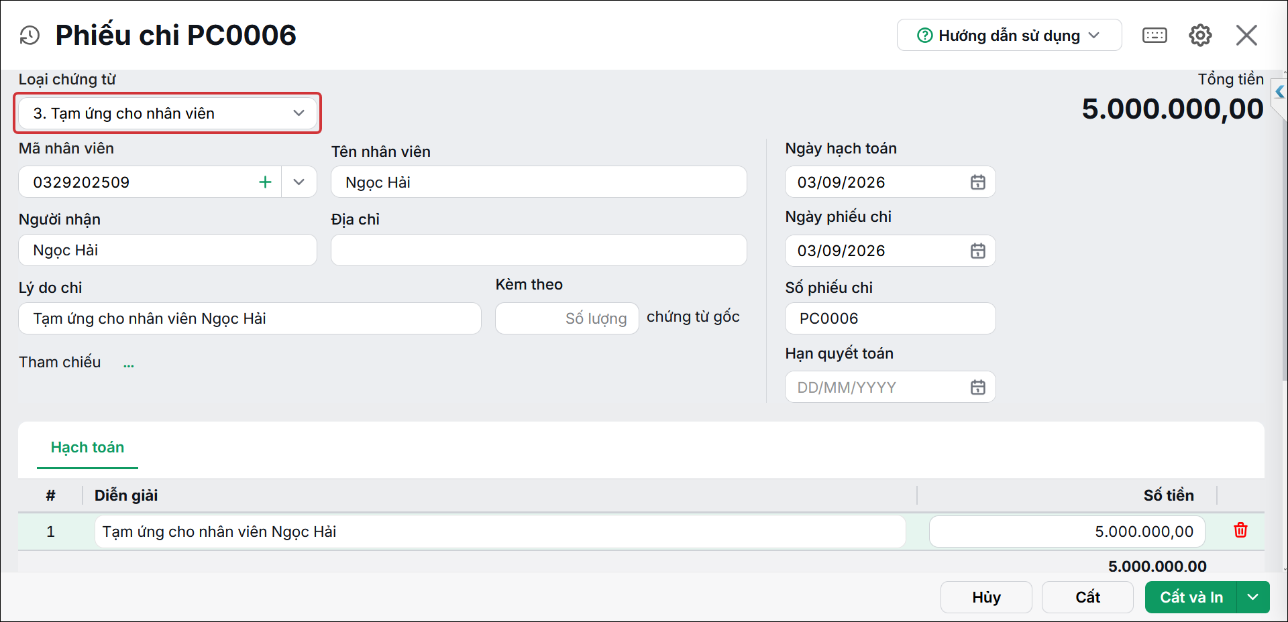This screenshot has width=1288, height=622.
Task: Open the Cất và In options arrow
Action: pos(1253,597)
